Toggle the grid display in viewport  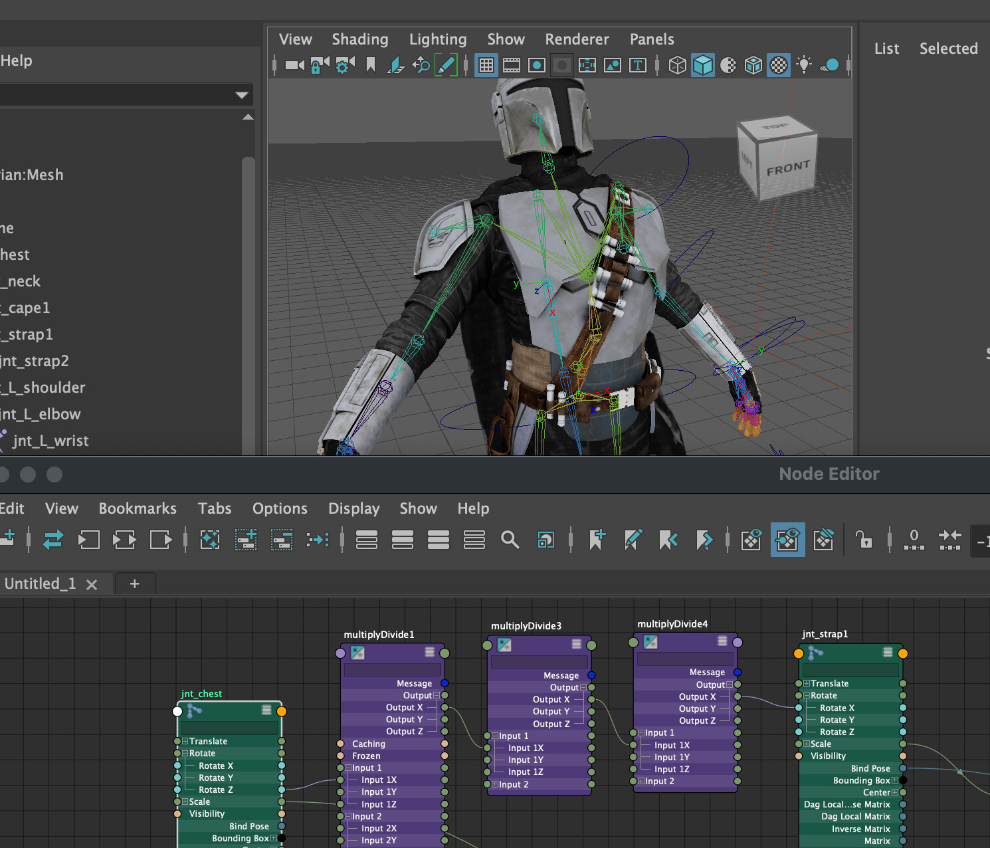click(486, 65)
